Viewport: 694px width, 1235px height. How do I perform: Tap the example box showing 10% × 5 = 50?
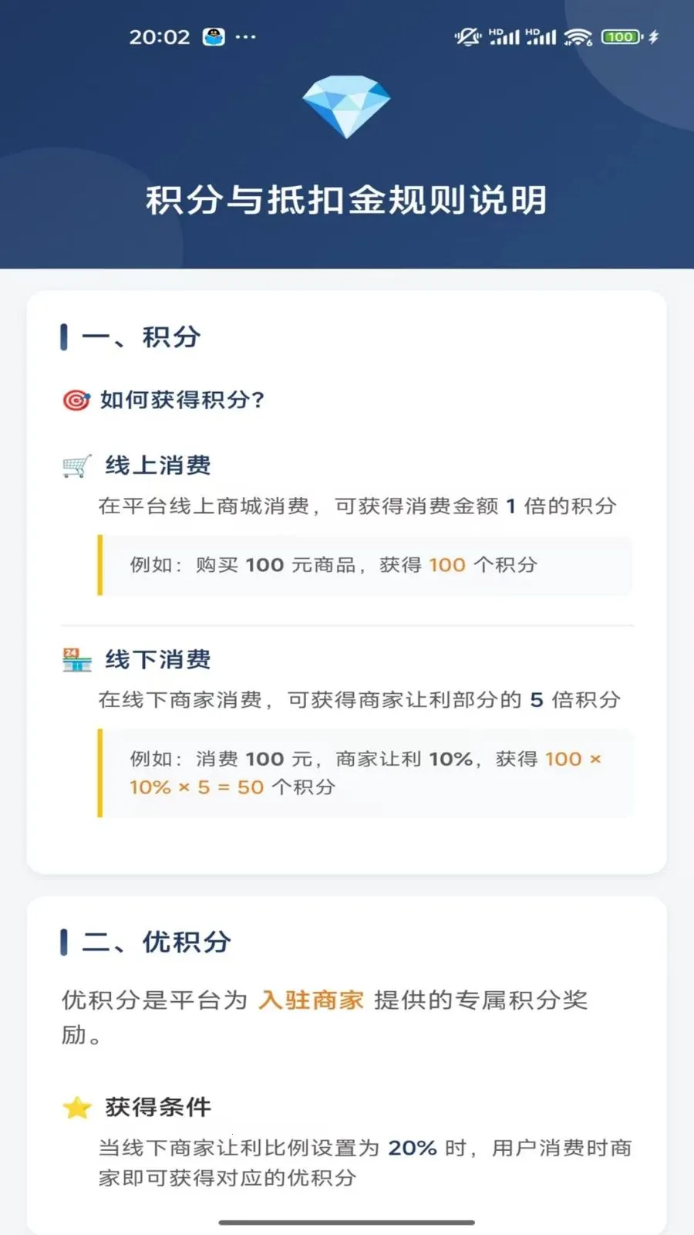click(365, 773)
